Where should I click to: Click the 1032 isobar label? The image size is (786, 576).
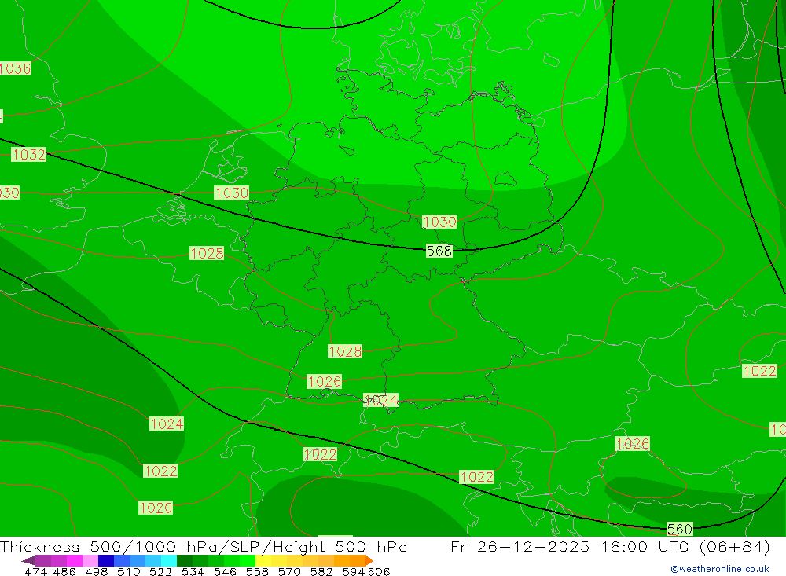pyautogui.click(x=28, y=154)
